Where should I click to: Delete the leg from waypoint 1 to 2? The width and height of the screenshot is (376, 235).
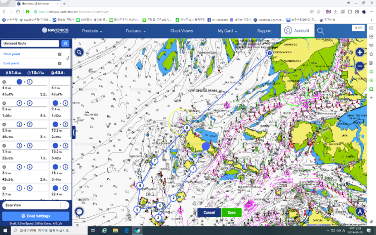(4, 103)
